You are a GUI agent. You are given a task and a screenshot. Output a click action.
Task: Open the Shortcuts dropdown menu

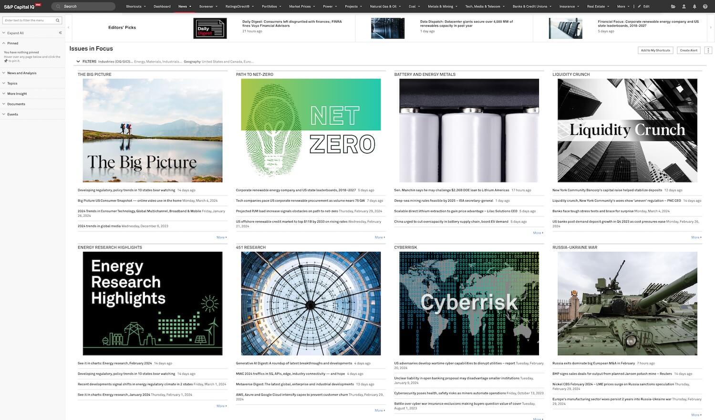tap(135, 7)
